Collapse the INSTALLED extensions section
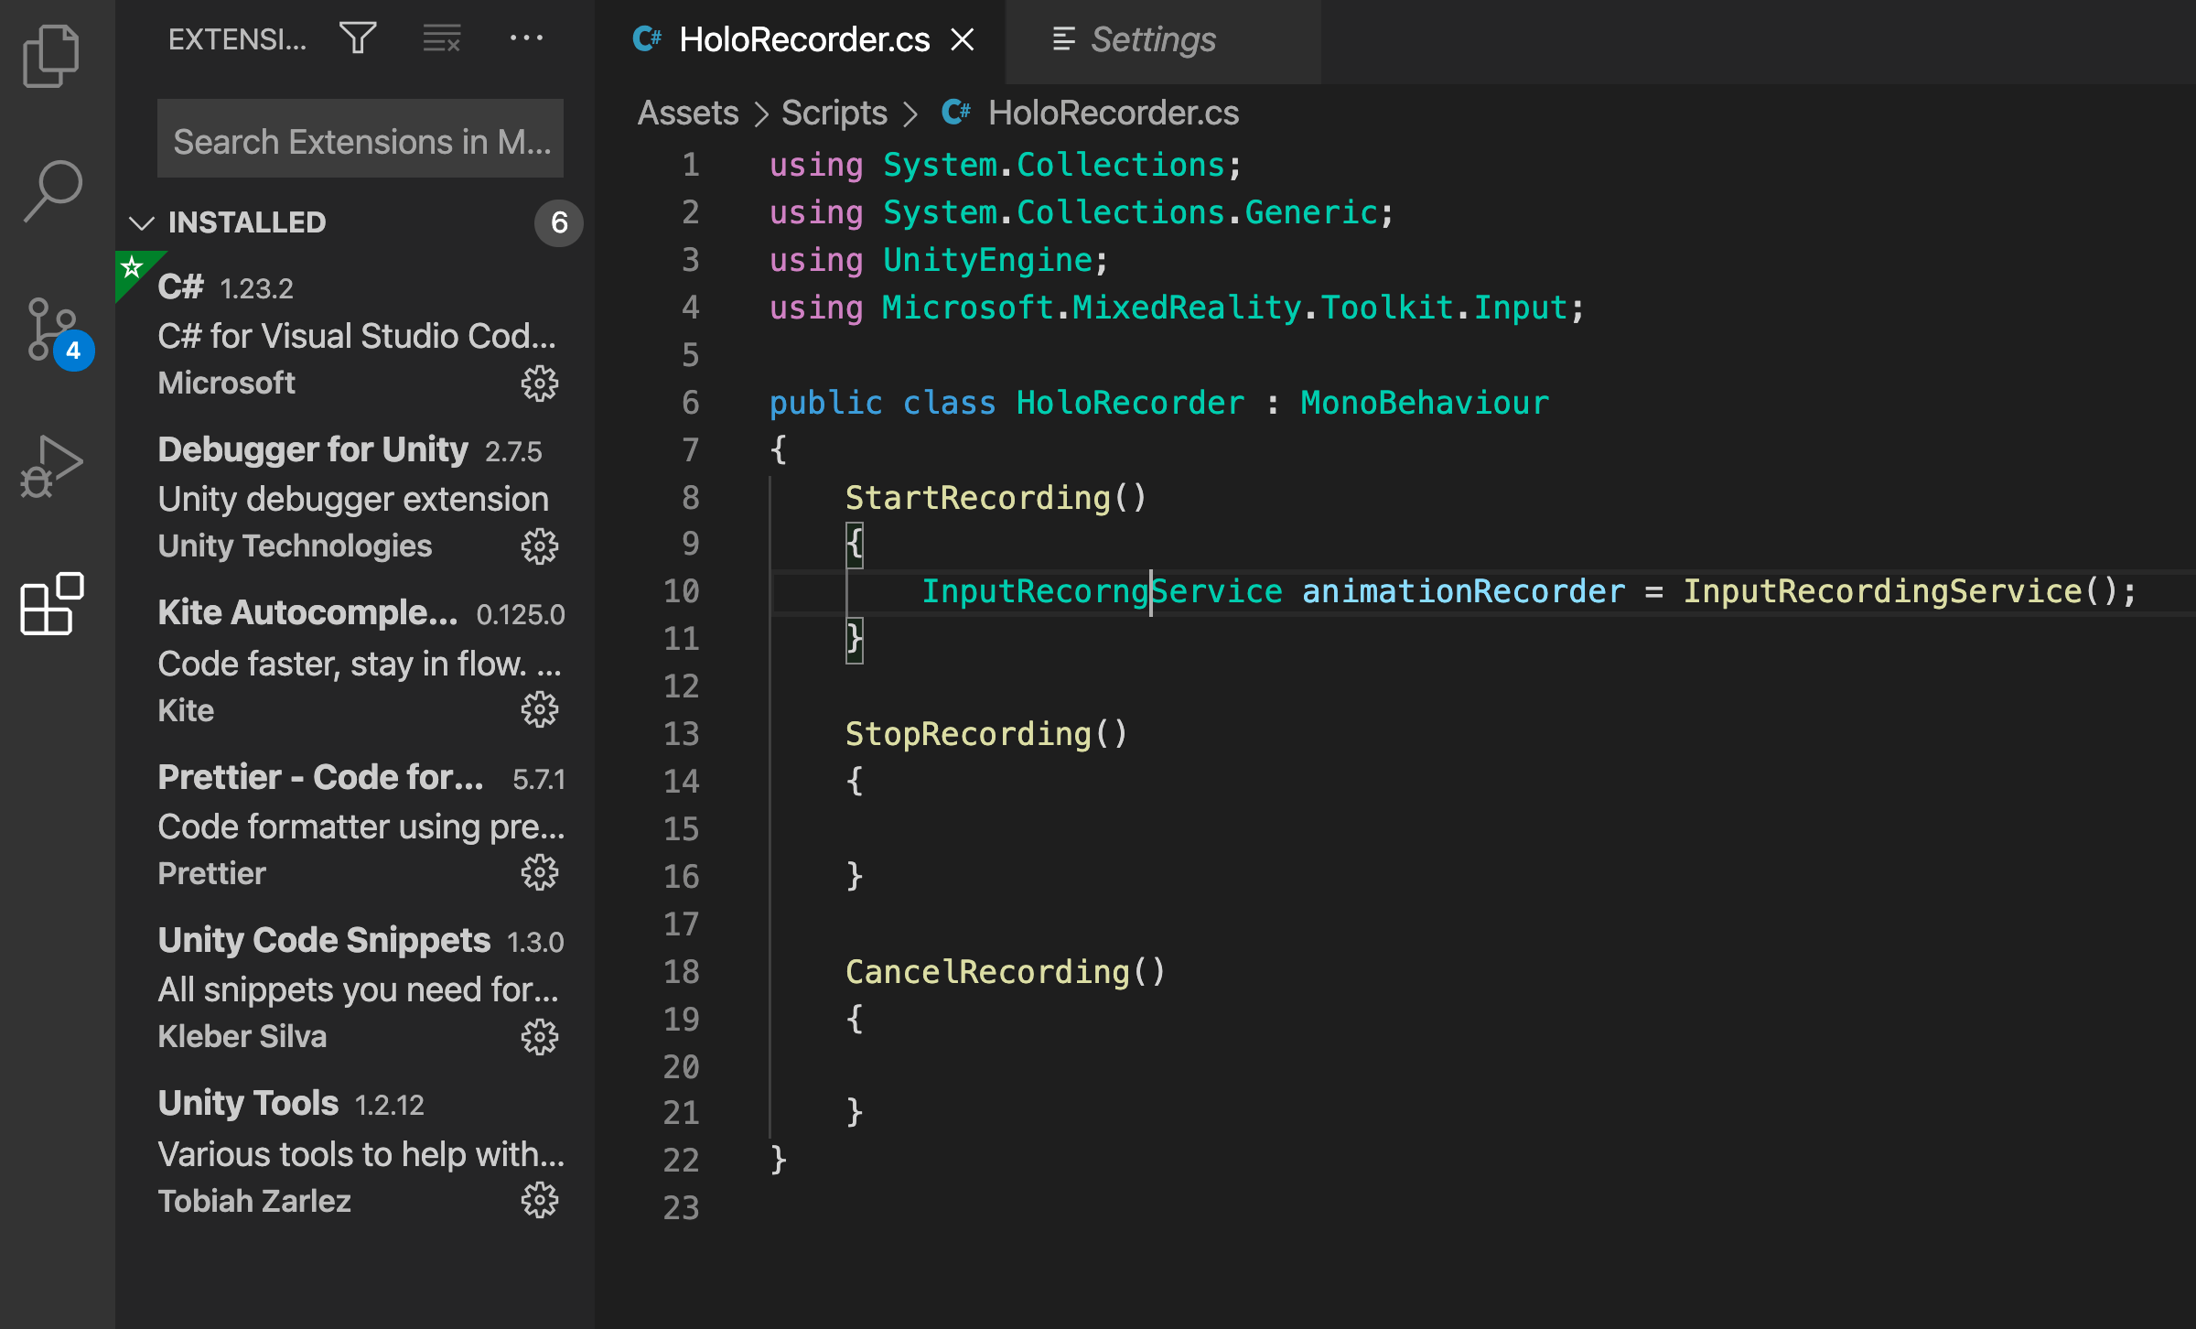Viewport: 2196px width, 1329px height. (x=142, y=222)
